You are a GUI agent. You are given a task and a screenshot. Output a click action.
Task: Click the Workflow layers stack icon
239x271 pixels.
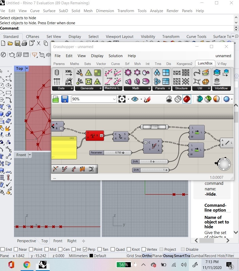click(217, 73)
